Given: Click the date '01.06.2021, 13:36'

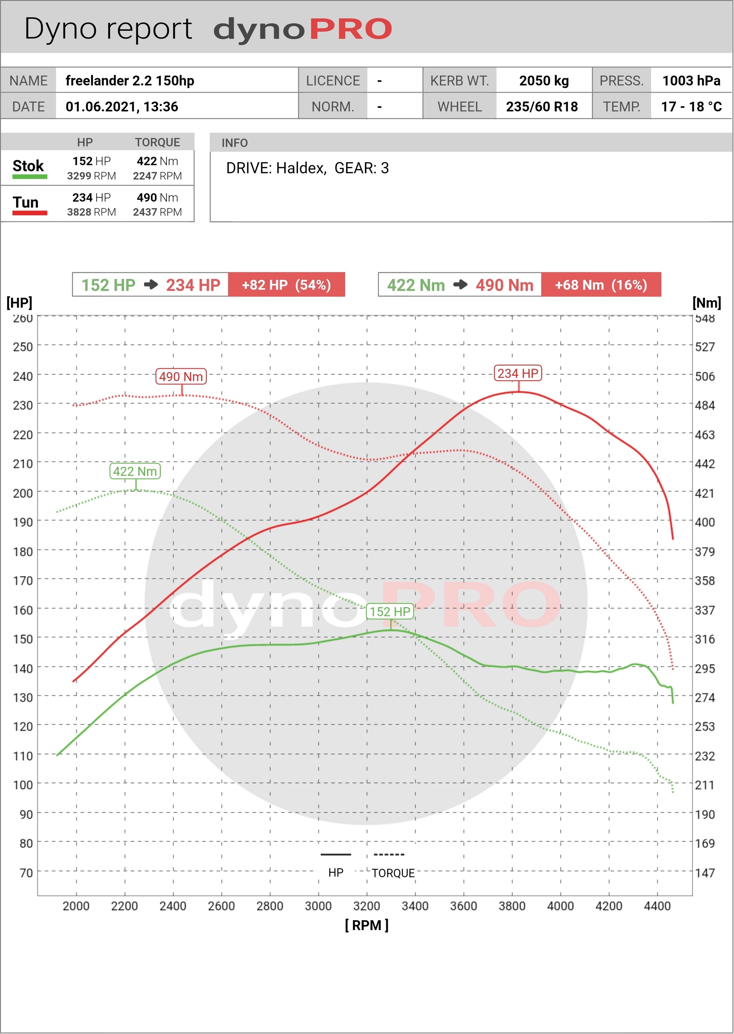Looking at the screenshot, I should [x=122, y=107].
